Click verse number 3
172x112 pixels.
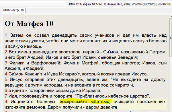pos(6,63)
